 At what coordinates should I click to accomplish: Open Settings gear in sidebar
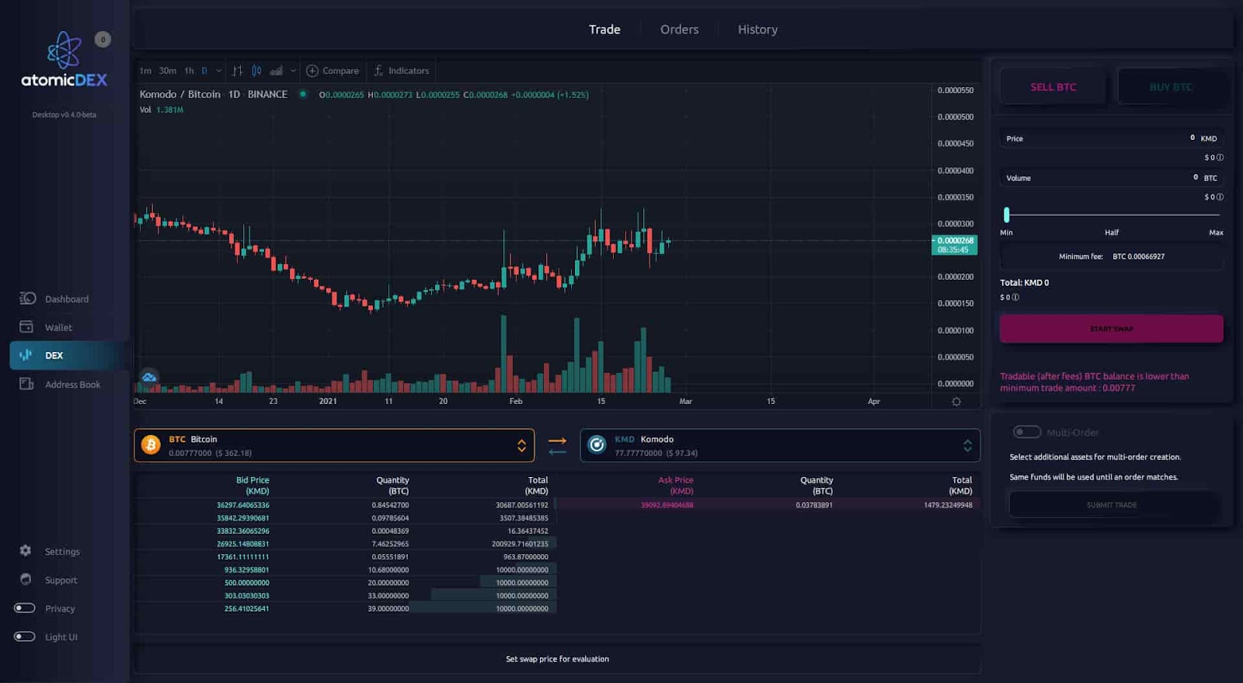[26, 551]
